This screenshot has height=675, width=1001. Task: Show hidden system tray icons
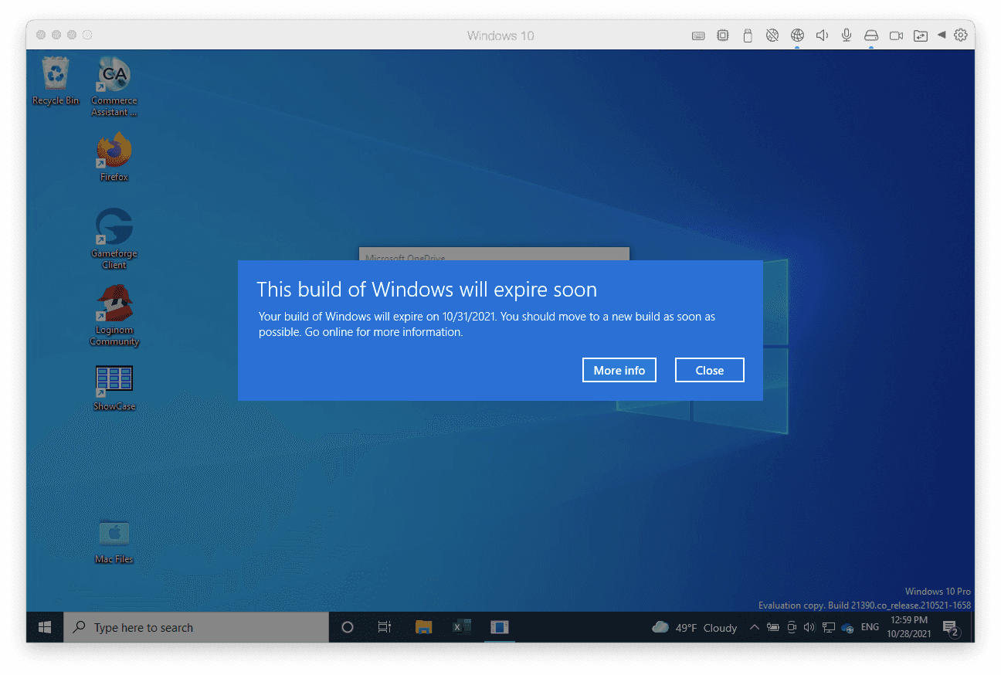tap(755, 627)
